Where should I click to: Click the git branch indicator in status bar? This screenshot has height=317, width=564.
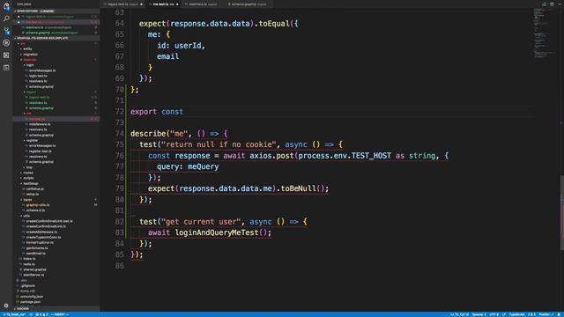click(x=15, y=314)
